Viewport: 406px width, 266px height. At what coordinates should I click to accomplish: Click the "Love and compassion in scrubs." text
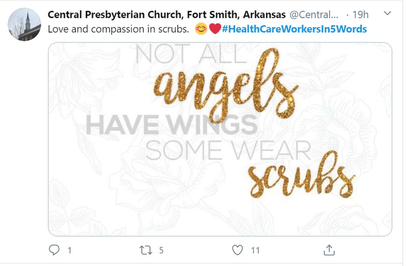click(x=118, y=29)
